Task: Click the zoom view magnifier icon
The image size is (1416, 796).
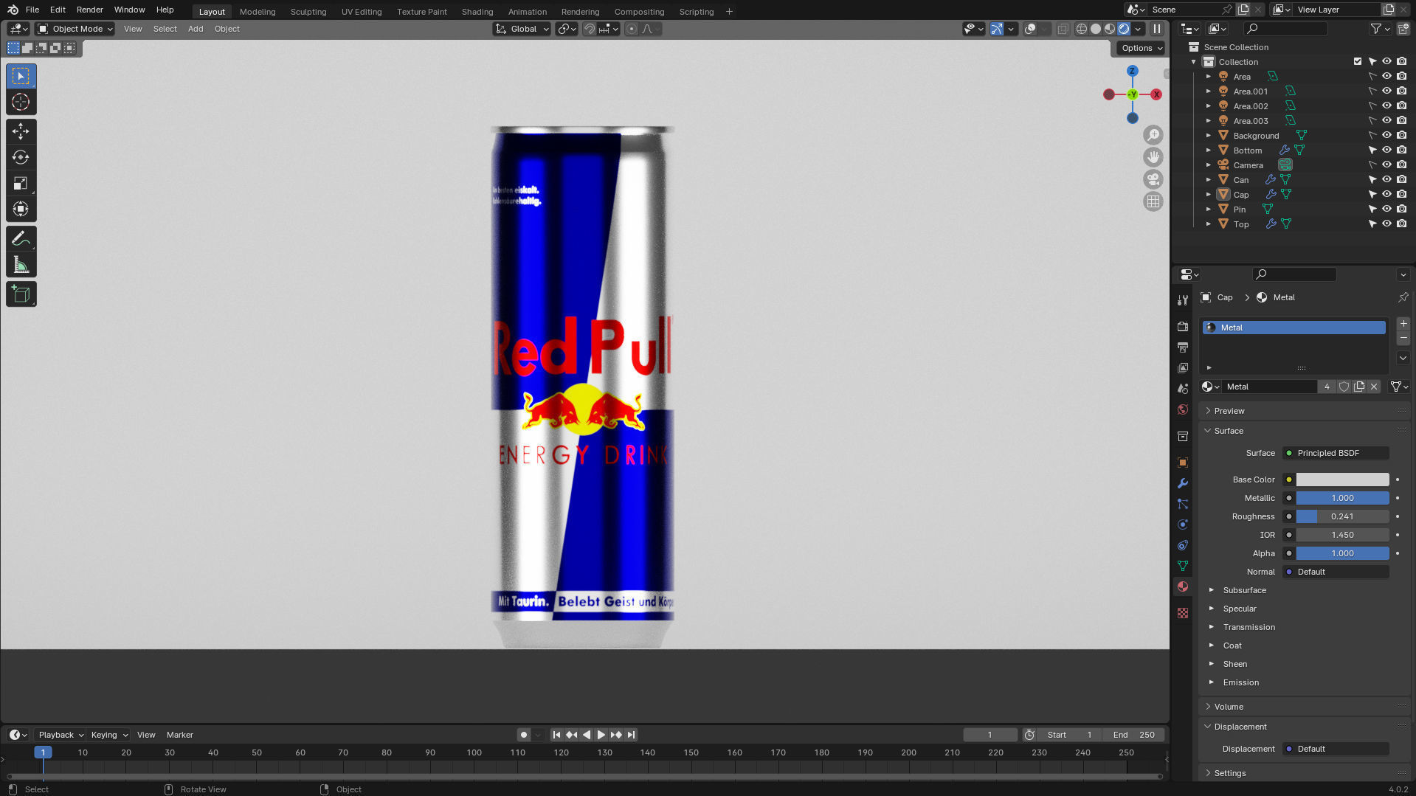Action: click(x=1153, y=135)
